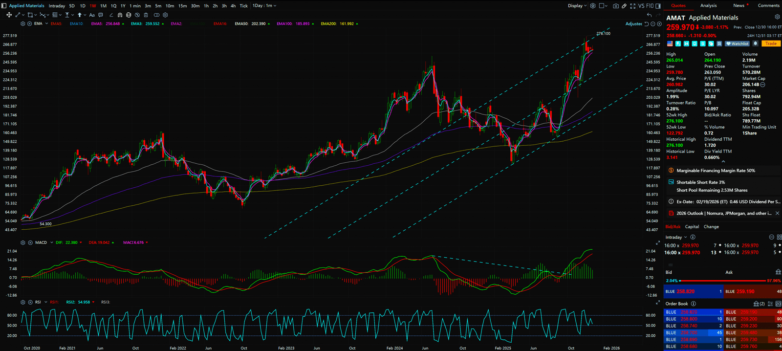Screen dimensions: 782x351
Task: Click the price alert bell icon
Action: coord(755,44)
